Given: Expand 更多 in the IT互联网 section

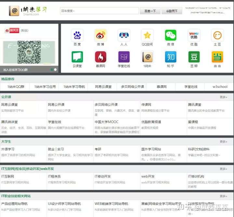Looking at the screenshot, I should tap(223, 169).
